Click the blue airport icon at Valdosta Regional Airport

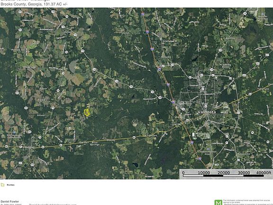point(209,149)
